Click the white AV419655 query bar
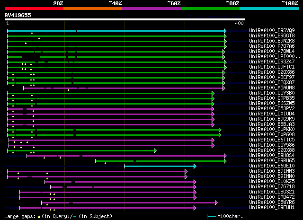Viewport: 303px width, 220px height. (x=125, y=19)
